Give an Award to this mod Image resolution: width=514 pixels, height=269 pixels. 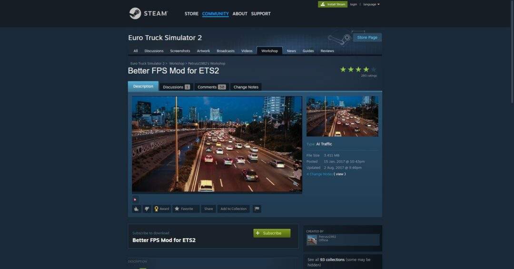(x=162, y=209)
